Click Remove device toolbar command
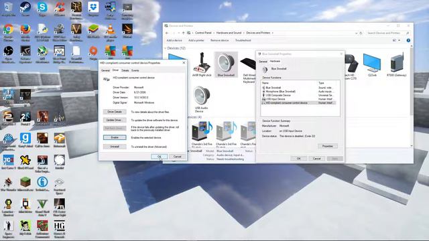 (219, 40)
